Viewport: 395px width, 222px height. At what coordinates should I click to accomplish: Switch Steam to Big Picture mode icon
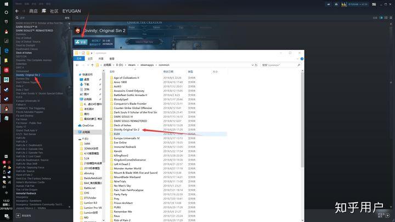pos(374,4)
